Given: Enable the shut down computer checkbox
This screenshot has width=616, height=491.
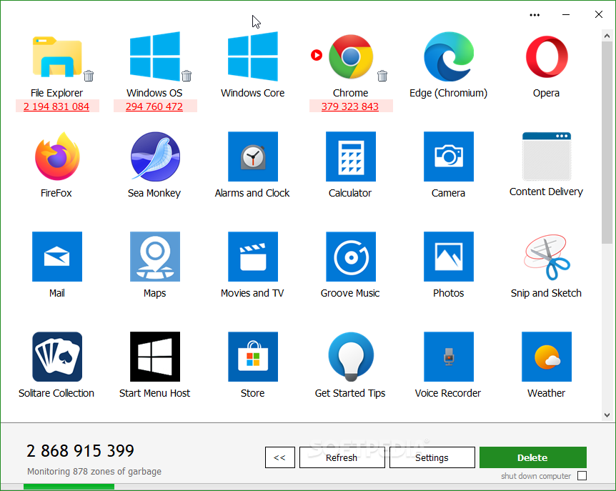Looking at the screenshot, I should tap(582, 476).
